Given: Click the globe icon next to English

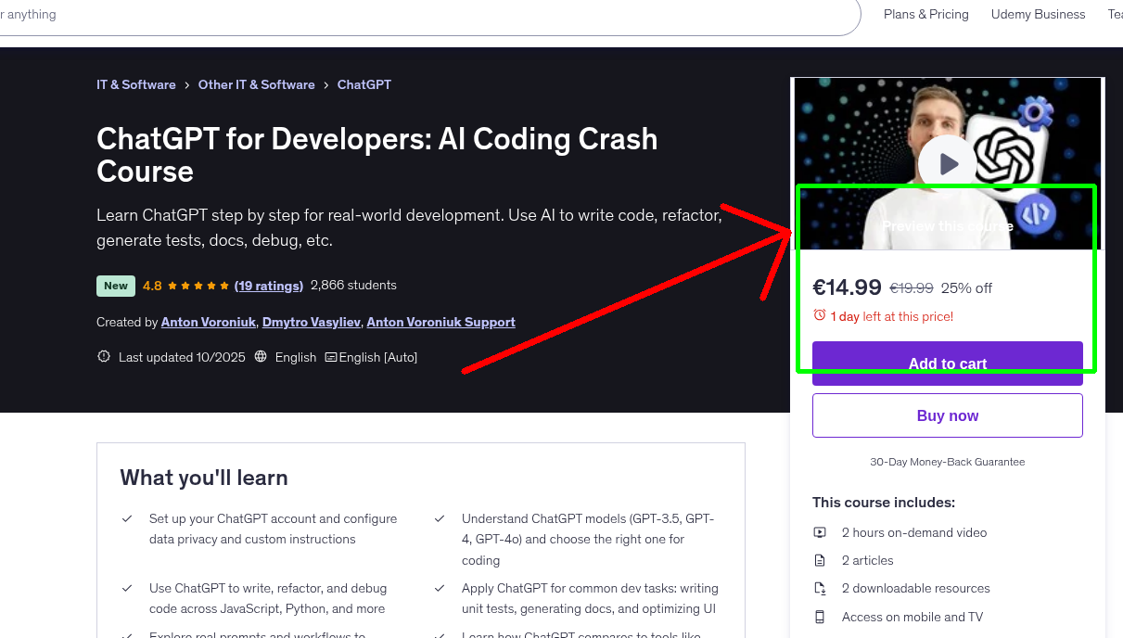Looking at the screenshot, I should (x=261, y=356).
